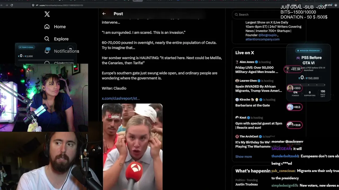Join the 'Spain INVADED By African Migrants' broadcast
339x190 pixels.
point(258,89)
